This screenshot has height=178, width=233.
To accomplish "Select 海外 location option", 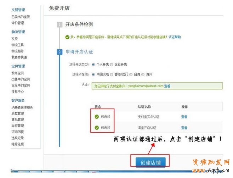I will (143, 74).
